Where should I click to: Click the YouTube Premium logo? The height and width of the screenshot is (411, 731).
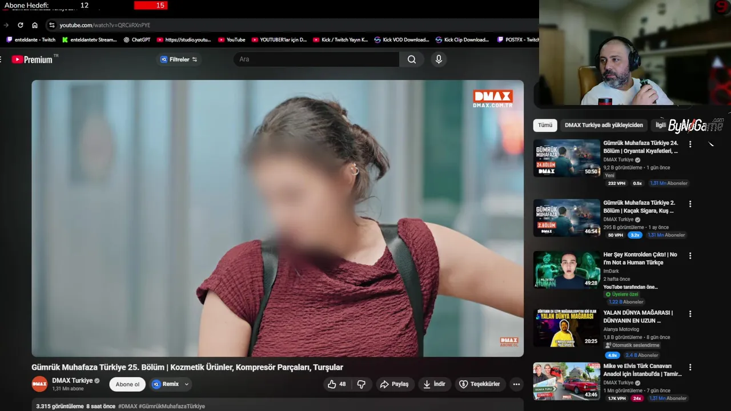click(32, 59)
